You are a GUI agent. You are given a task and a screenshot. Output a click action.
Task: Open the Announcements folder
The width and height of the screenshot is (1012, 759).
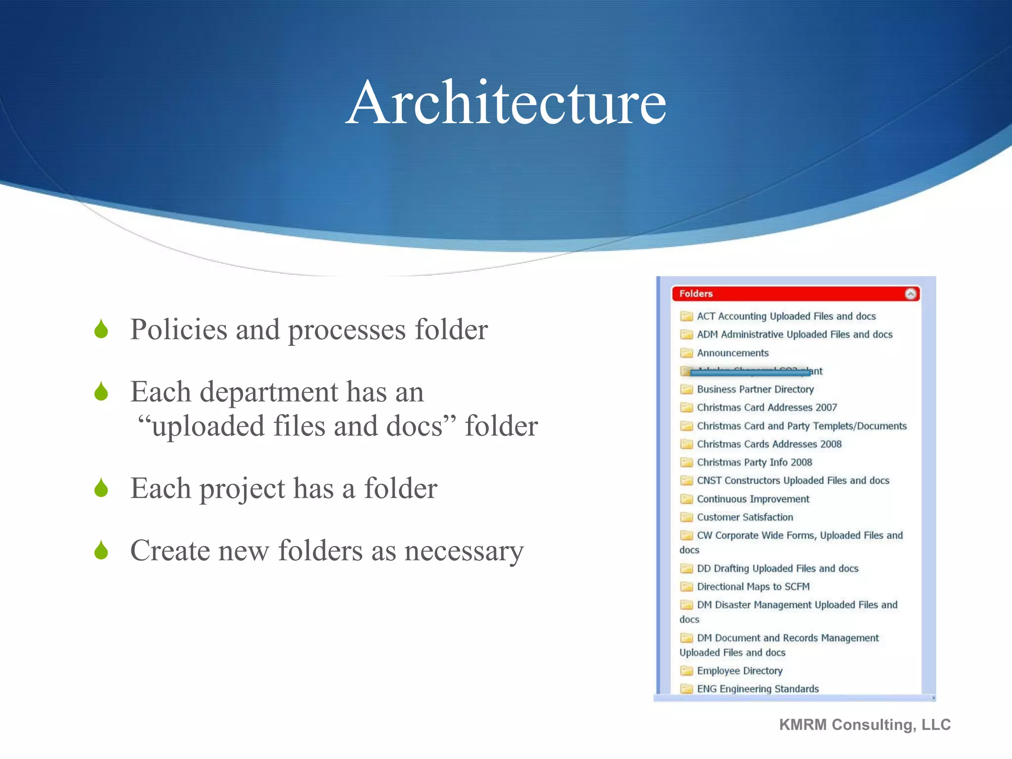pos(733,353)
